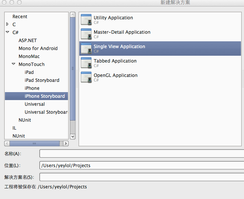The image size is (244, 199).
Task: Click the tree's scroll up arrow
Action: 73,15
